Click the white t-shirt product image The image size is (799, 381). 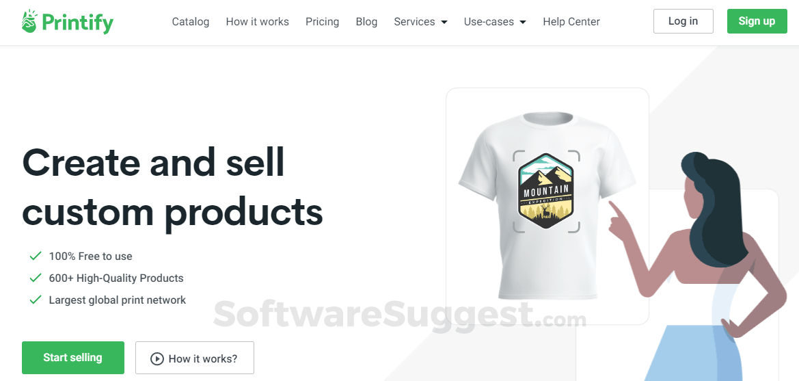[547, 205]
